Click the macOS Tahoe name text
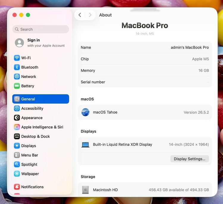This screenshot has width=223, height=204. 105,112
